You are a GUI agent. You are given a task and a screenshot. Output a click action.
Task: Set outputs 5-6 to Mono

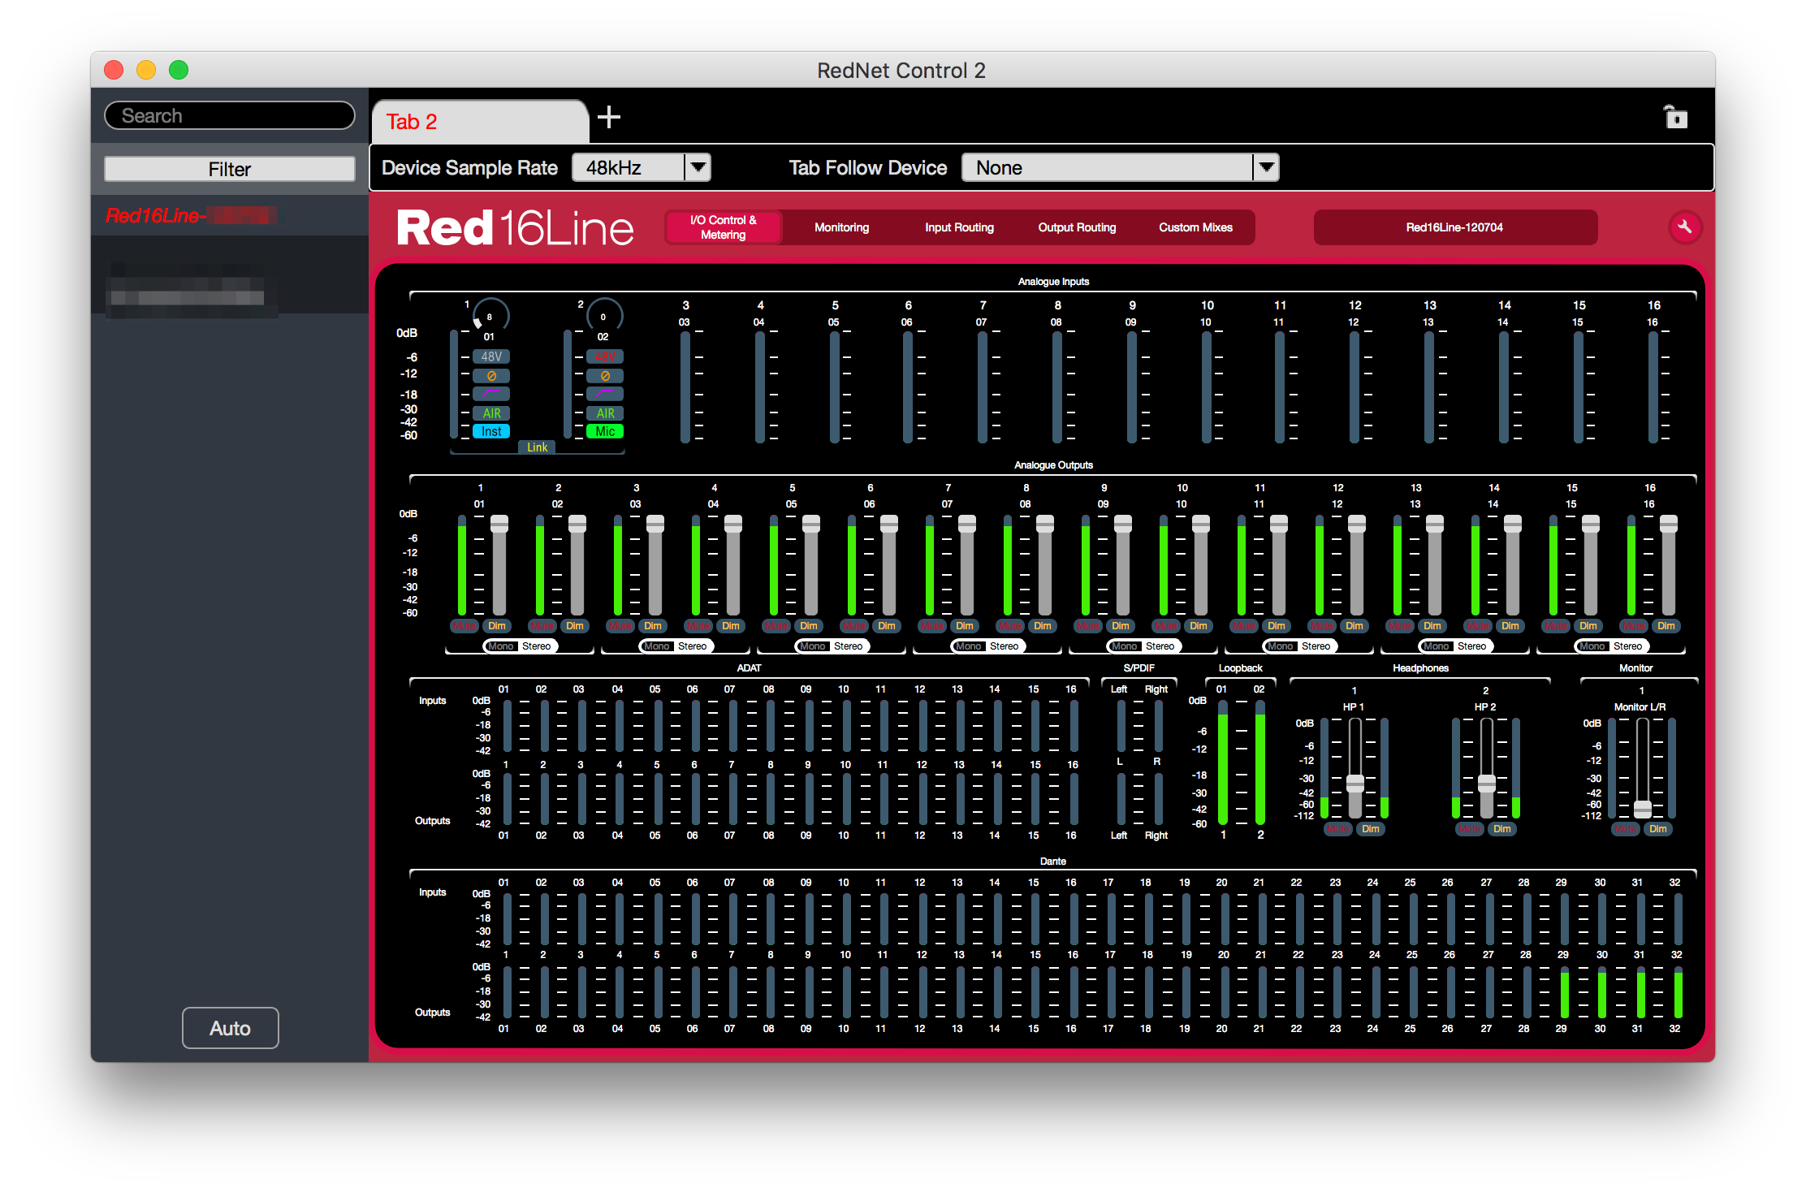click(x=813, y=646)
